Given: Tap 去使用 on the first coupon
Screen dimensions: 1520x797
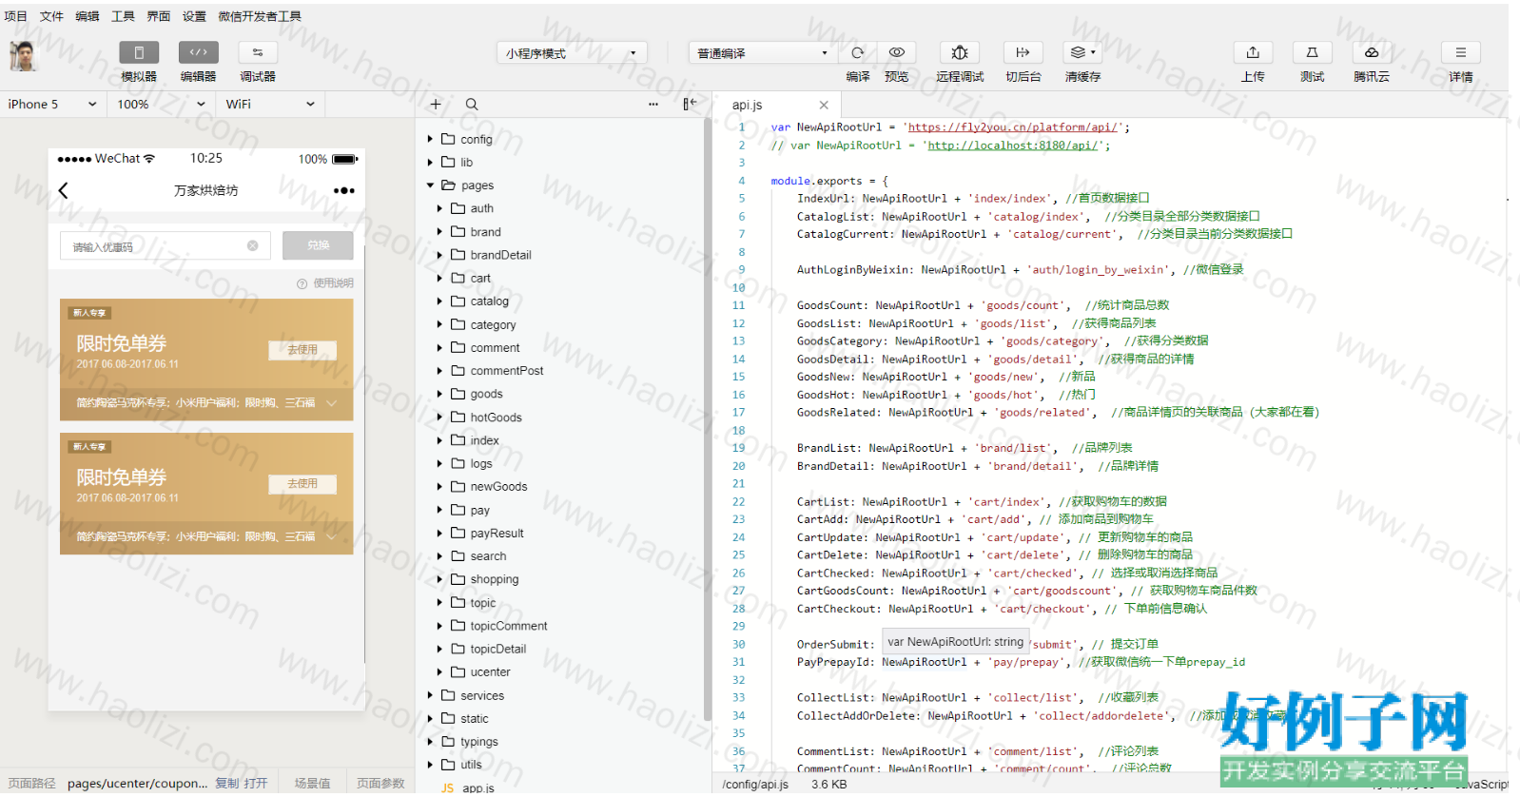Looking at the screenshot, I should 302,350.
